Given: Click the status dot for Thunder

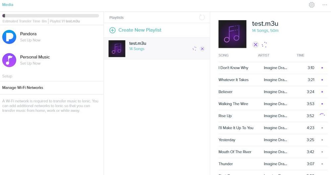Looking at the screenshot, I should [x=322, y=164].
